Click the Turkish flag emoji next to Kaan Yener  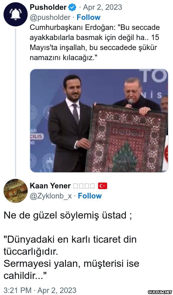pyautogui.click(x=103, y=186)
